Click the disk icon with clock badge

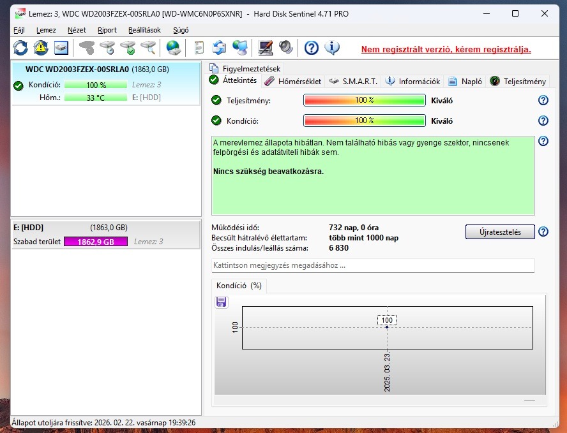(x=107, y=48)
